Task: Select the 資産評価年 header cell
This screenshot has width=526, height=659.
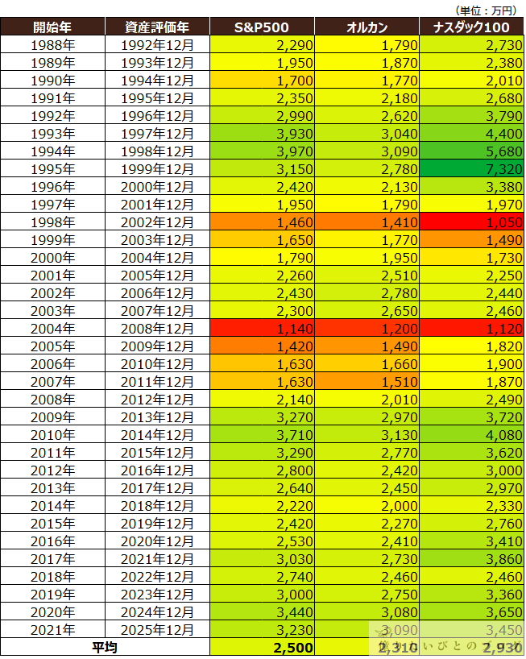Action: (157, 27)
